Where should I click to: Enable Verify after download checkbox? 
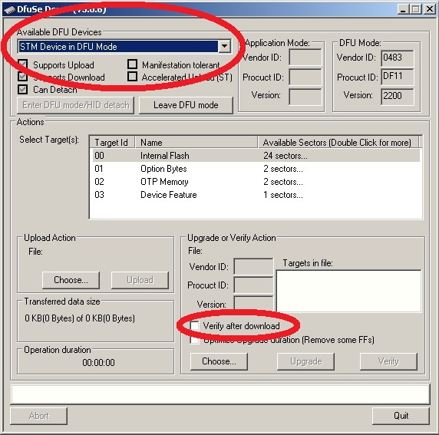click(x=195, y=325)
